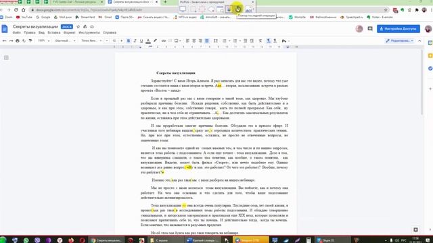
Task: Open a new browser tab
Action: point(165,2)
